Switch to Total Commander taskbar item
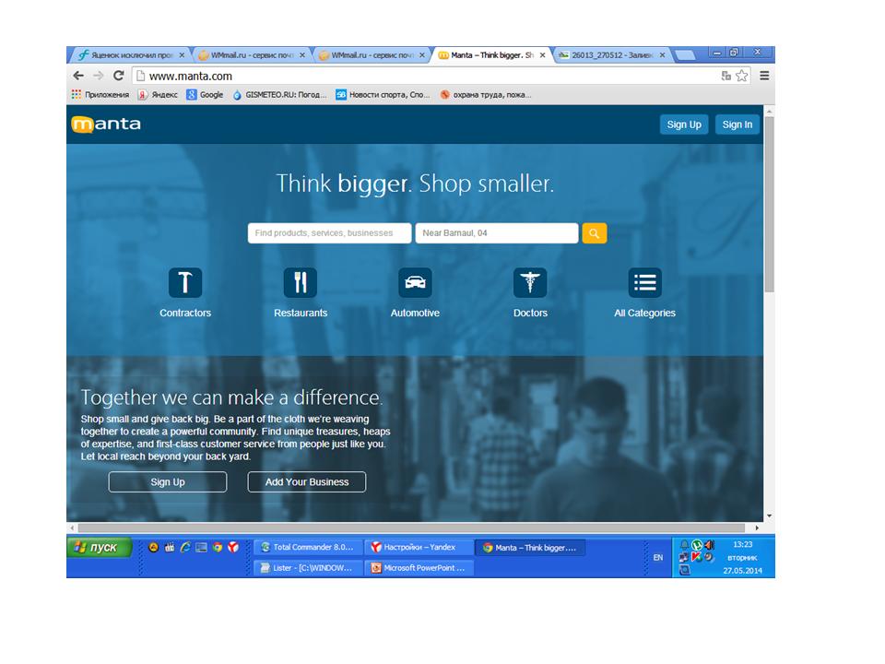This screenshot has width=885, height=664. coord(307,547)
